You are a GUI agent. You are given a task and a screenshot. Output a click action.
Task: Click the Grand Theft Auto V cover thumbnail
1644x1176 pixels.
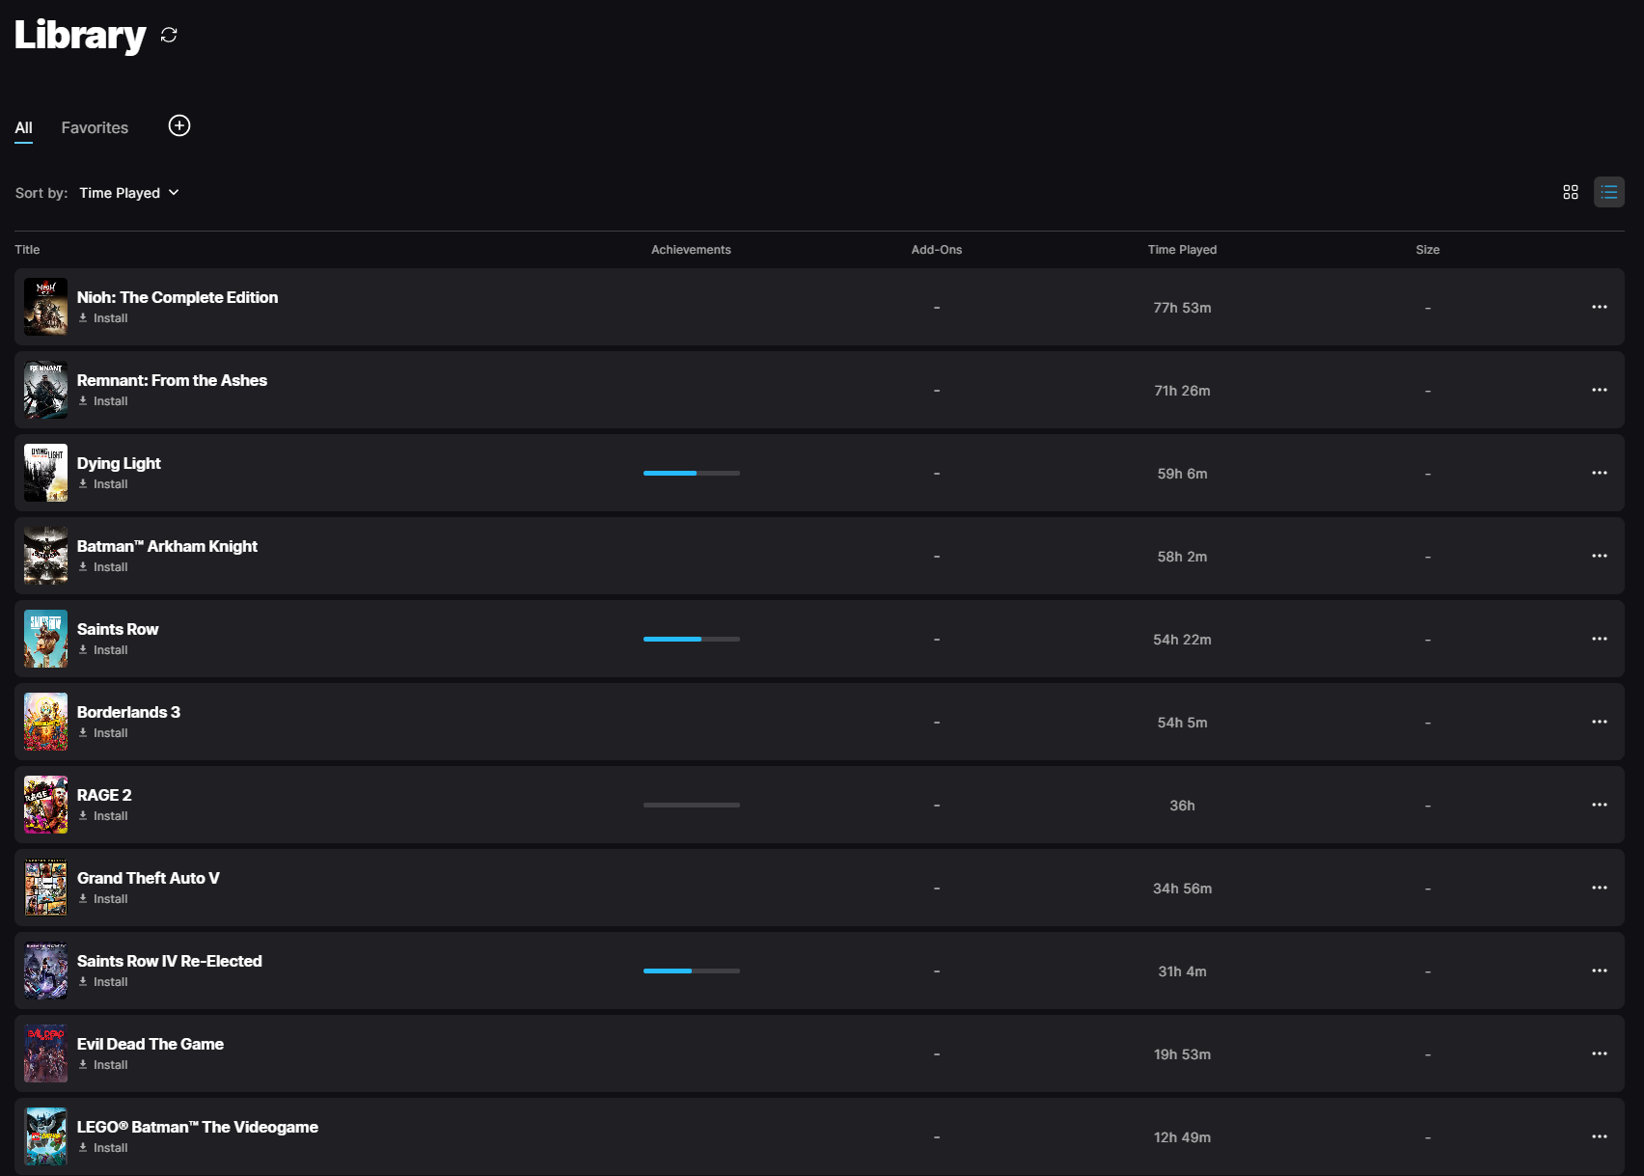(45, 888)
